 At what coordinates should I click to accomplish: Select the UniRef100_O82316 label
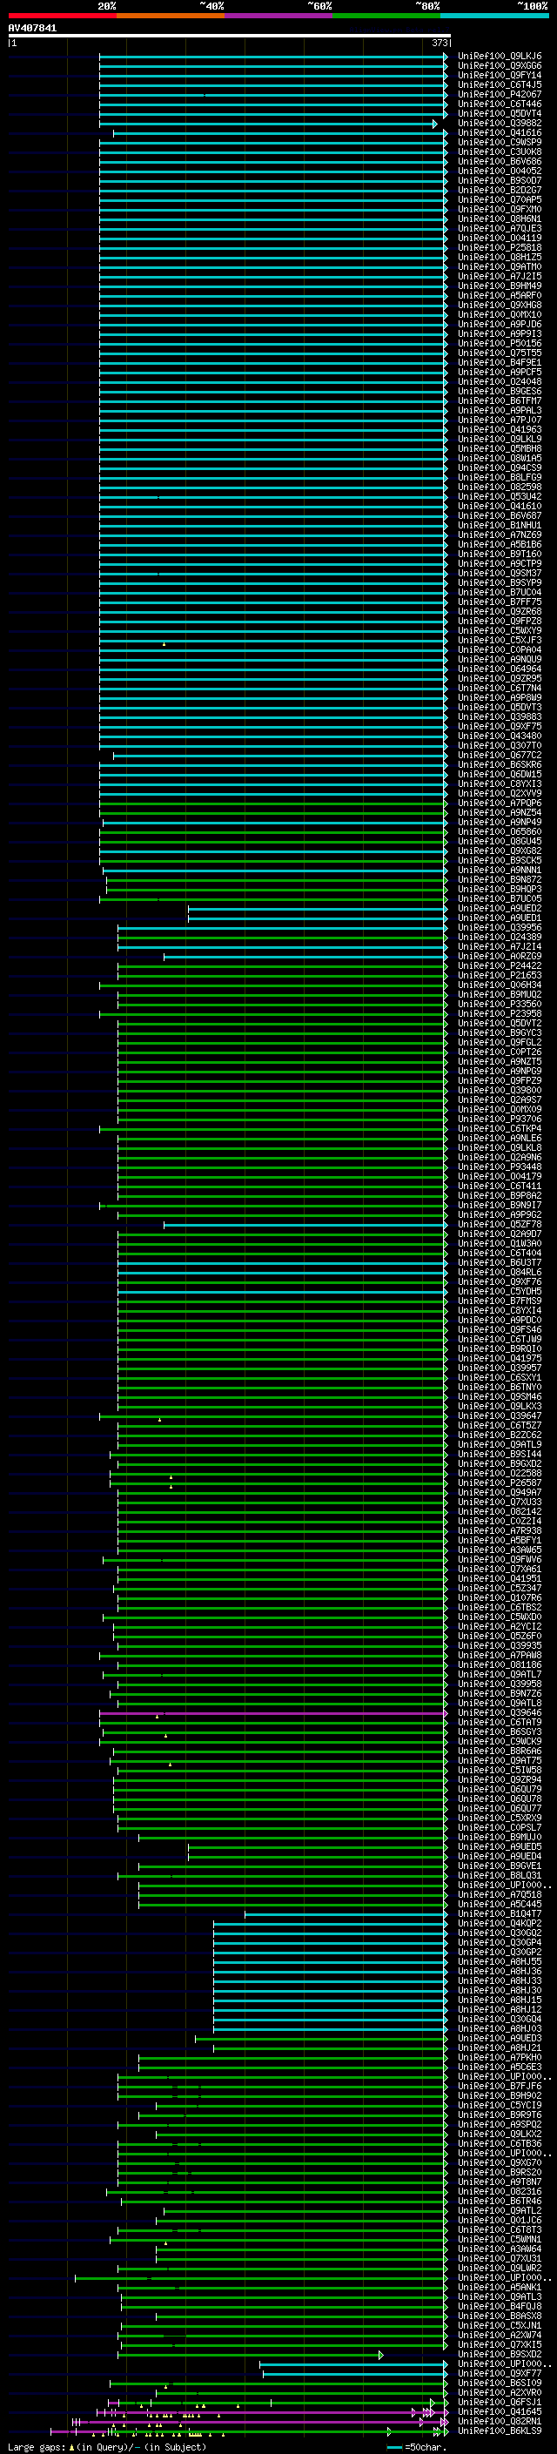(500, 2191)
